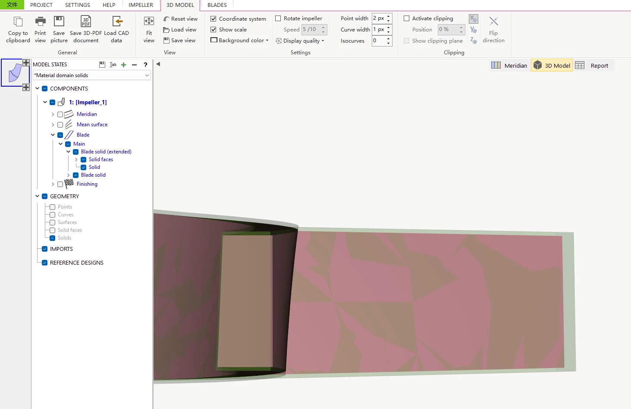The width and height of the screenshot is (631, 409).
Task: Select Solid faces tree item
Action: coord(101,159)
